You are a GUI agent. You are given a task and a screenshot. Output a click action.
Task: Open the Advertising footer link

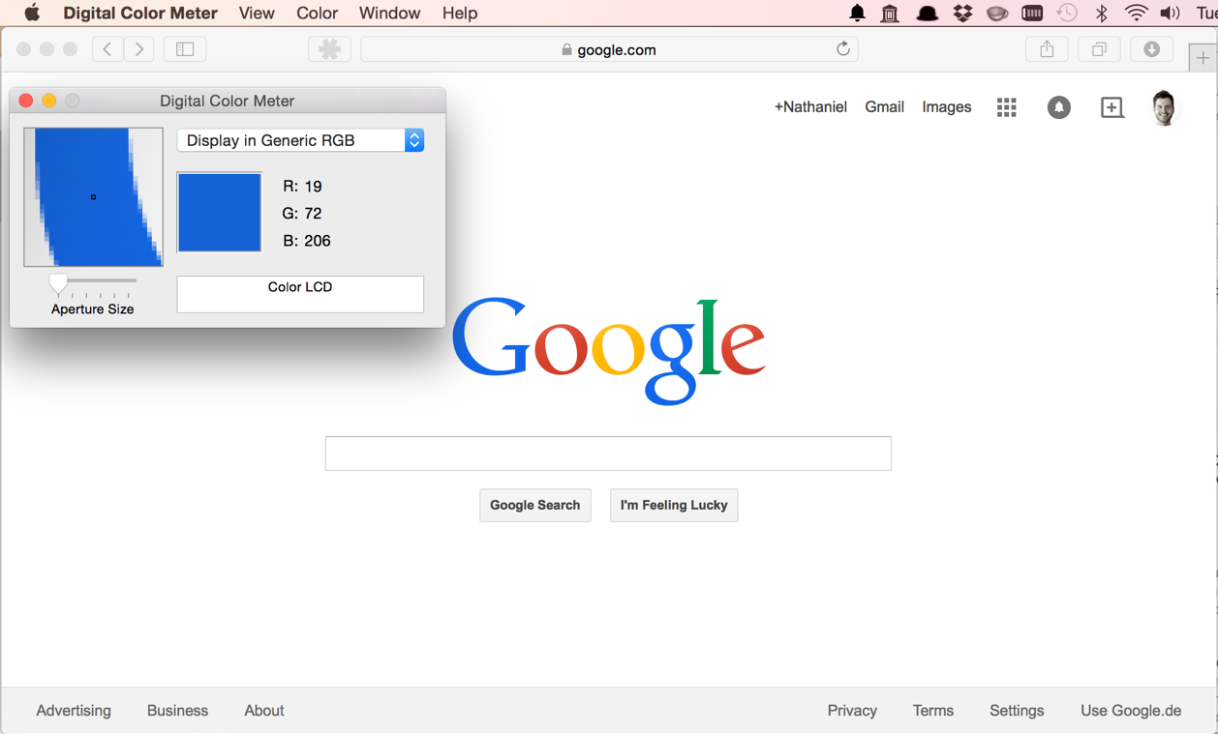(x=74, y=711)
